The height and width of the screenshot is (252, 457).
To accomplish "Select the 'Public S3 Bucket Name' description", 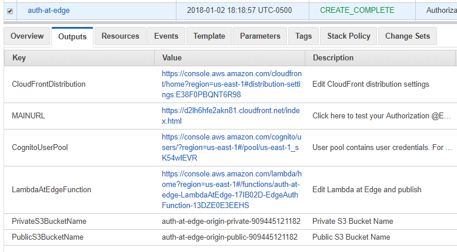I will tap(351, 237).
